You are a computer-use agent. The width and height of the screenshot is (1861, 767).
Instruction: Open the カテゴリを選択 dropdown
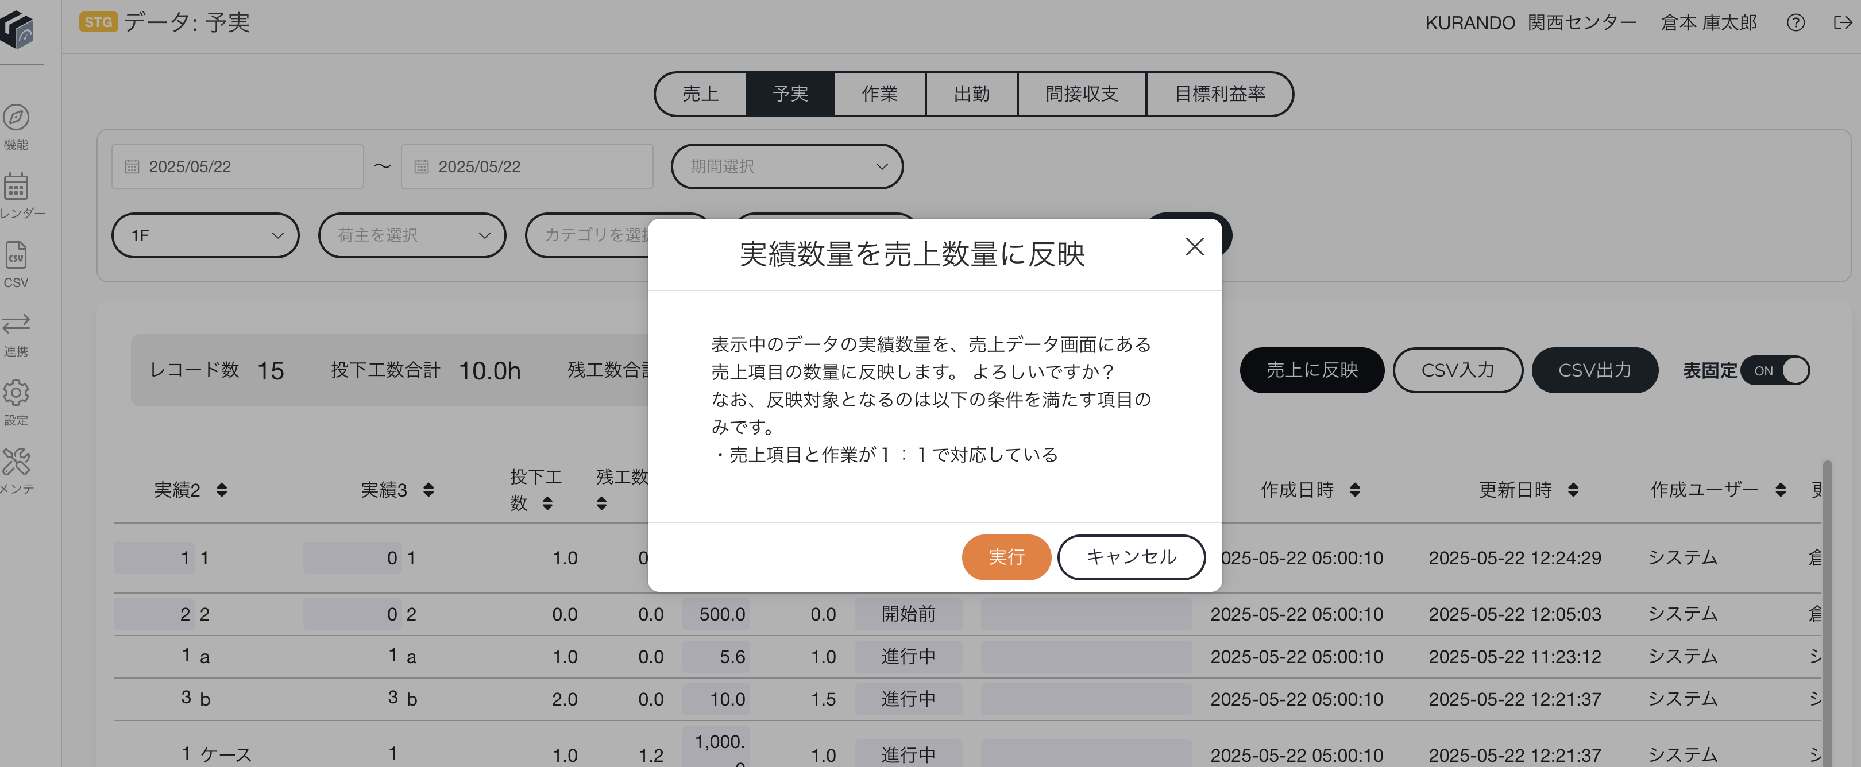586,235
